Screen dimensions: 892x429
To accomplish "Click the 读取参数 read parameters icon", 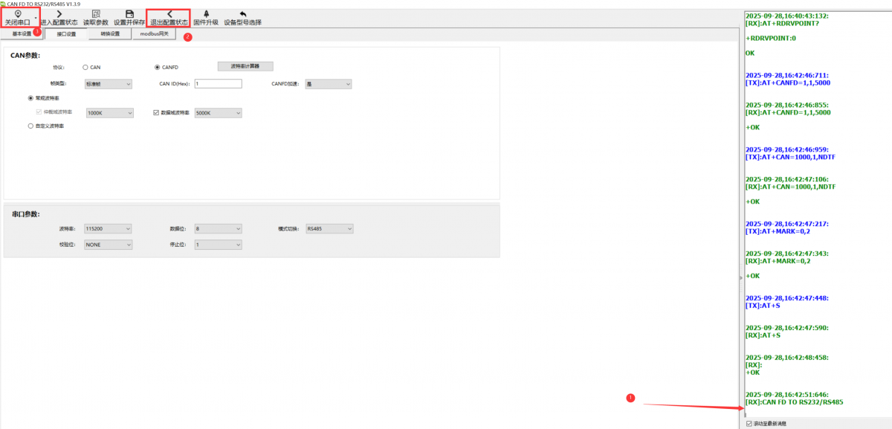I will pos(95,14).
